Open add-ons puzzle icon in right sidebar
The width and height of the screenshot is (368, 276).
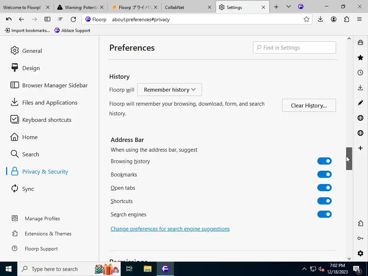360,223
